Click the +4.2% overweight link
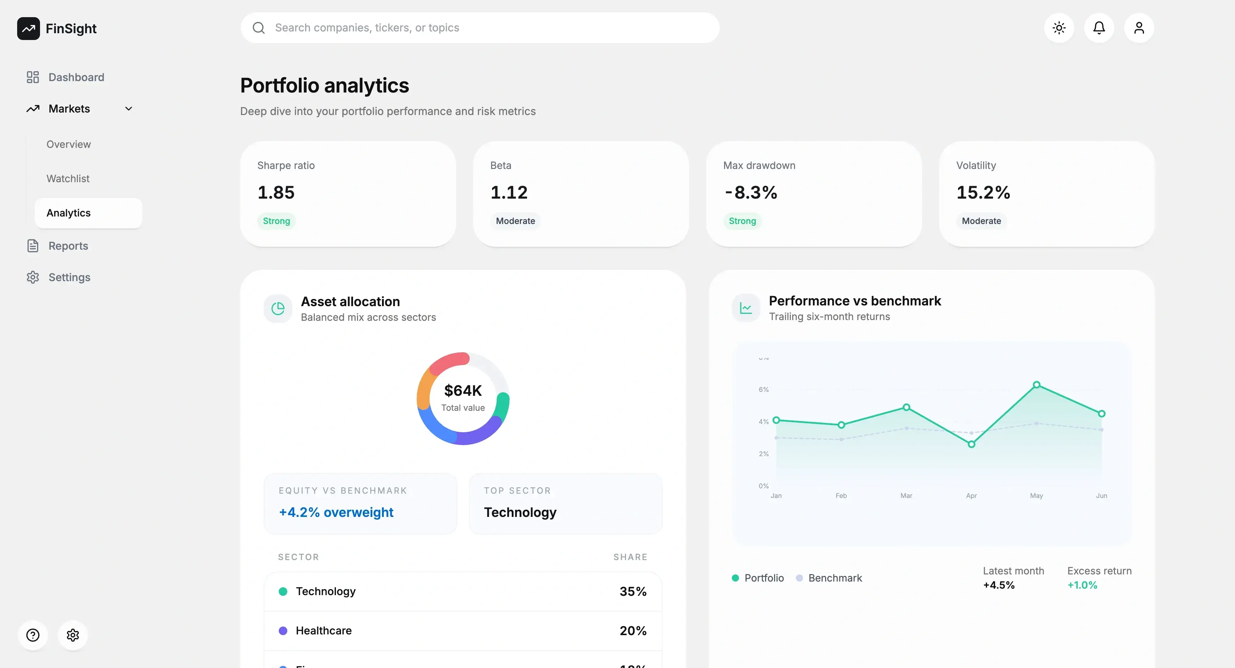1235x668 pixels. [336, 512]
